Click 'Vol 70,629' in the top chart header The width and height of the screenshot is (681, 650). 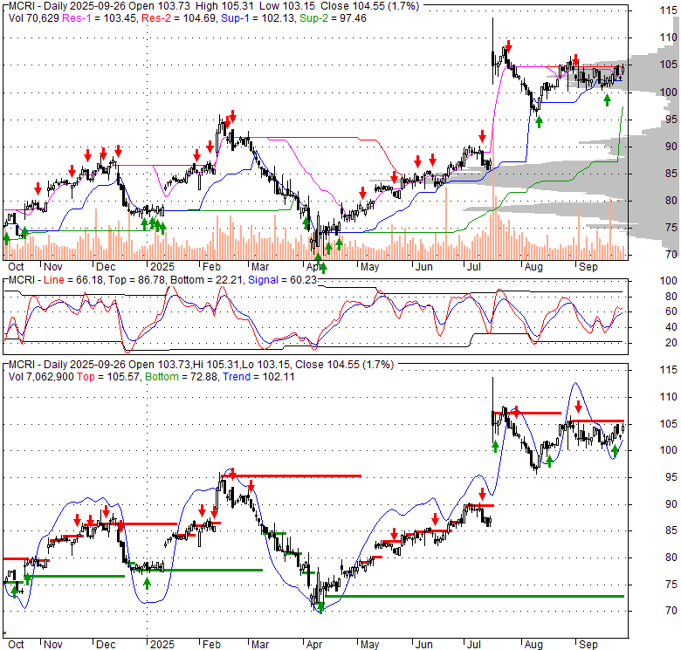coord(34,18)
